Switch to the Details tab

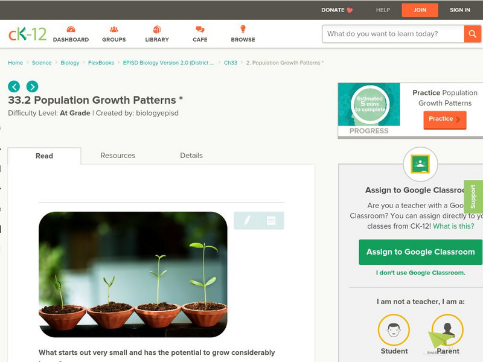tap(191, 156)
